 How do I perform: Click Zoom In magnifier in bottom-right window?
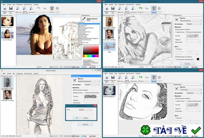pyautogui.click(x=120, y=77)
